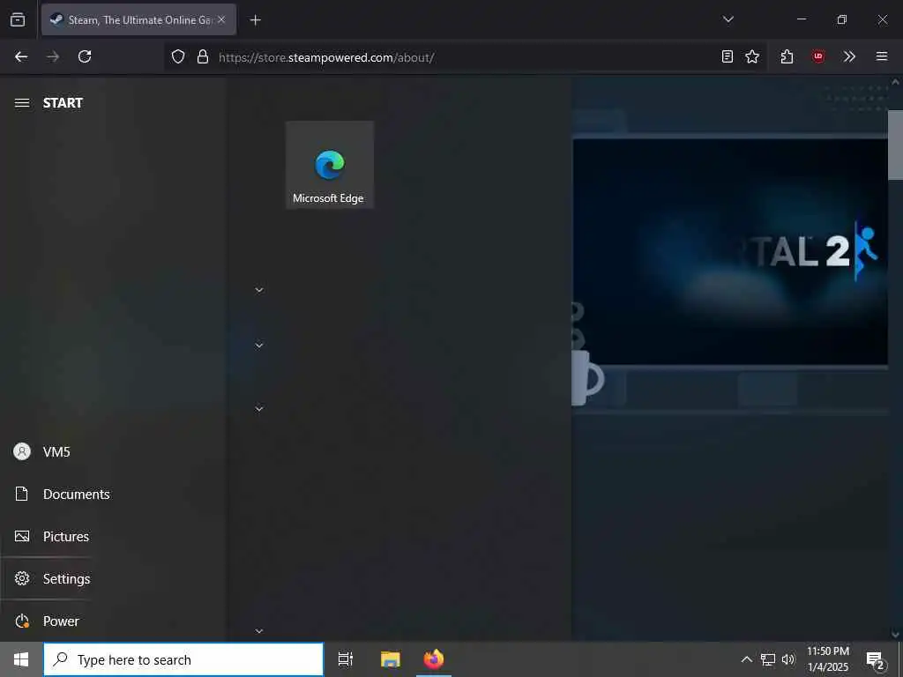Image resolution: width=903 pixels, height=677 pixels.
Task: Open the Firefox extensions menu
Action: pyautogui.click(x=787, y=56)
